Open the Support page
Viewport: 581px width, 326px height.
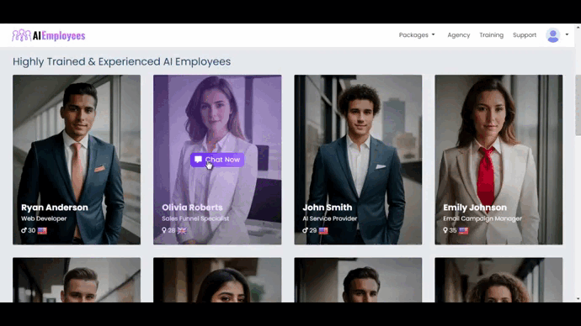pos(525,34)
